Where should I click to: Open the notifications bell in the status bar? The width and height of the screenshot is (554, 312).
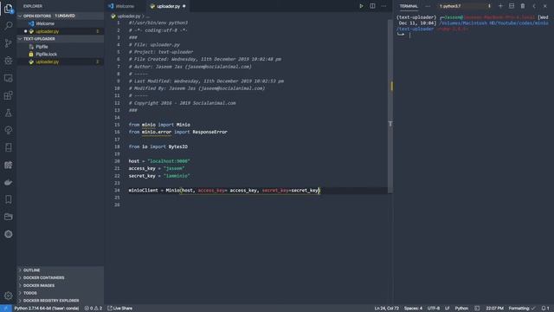tap(545, 309)
